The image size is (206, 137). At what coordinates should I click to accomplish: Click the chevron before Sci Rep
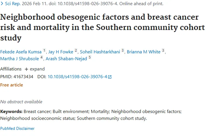(2, 4)
